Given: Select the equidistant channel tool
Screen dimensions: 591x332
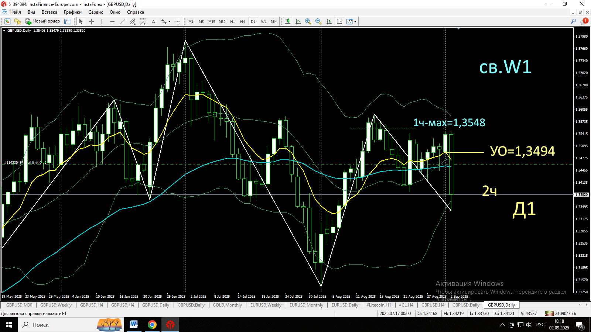Looking at the screenshot, I should (x=133, y=21).
